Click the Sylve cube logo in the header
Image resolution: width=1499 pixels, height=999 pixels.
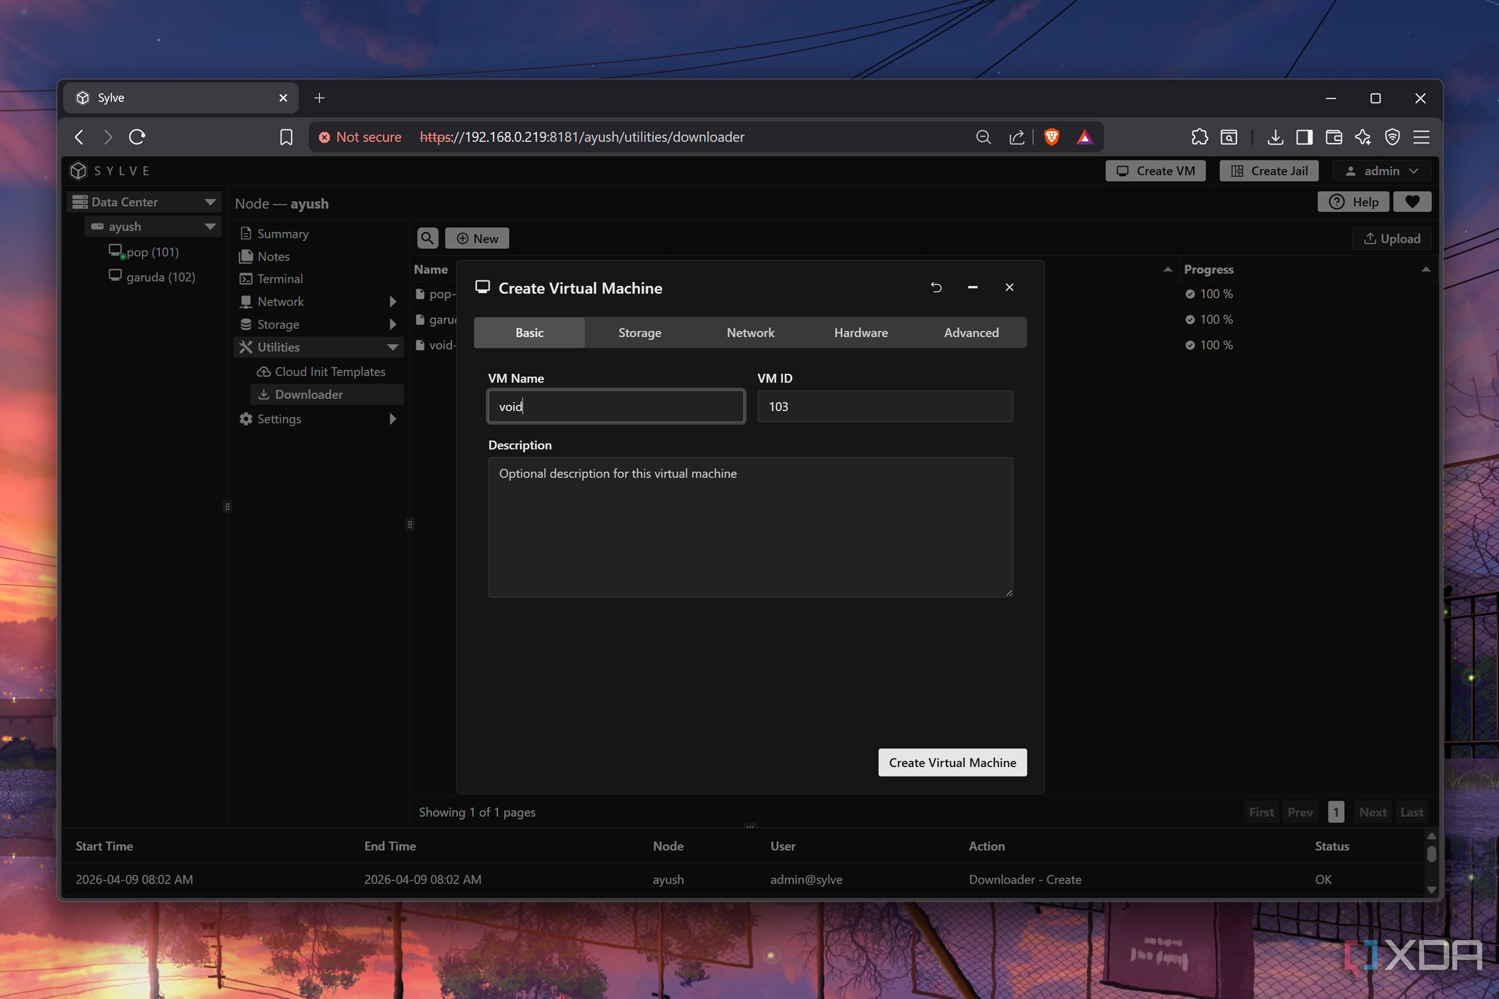click(79, 171)
